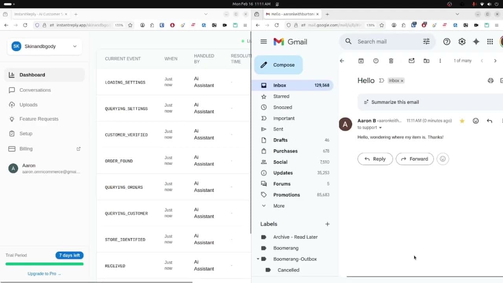The height and width of the screenshot is (283, 503).
Task: Switch to the InstantReply browser tab
Action: coord(39,14)
